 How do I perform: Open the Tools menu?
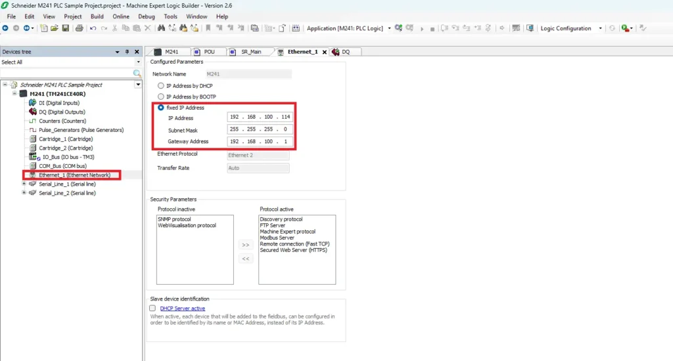170,16
